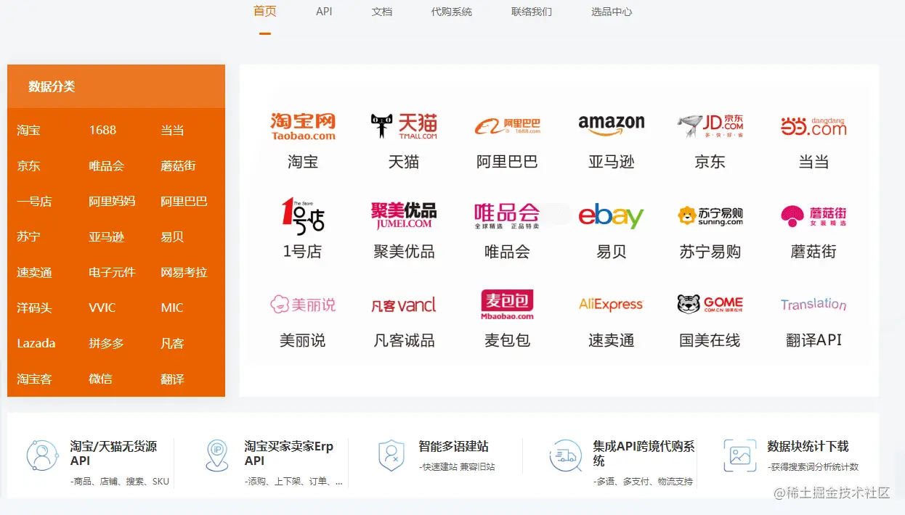Screen dimensions: 905x515
Task: Open the Alibaba 1688.com logo
Action: [507, 126]
